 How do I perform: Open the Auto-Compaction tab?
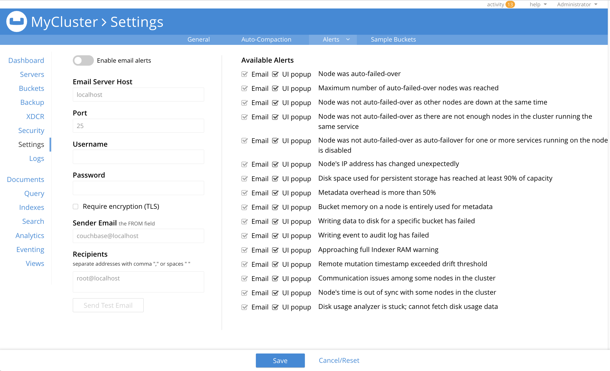tap(266, 39)
